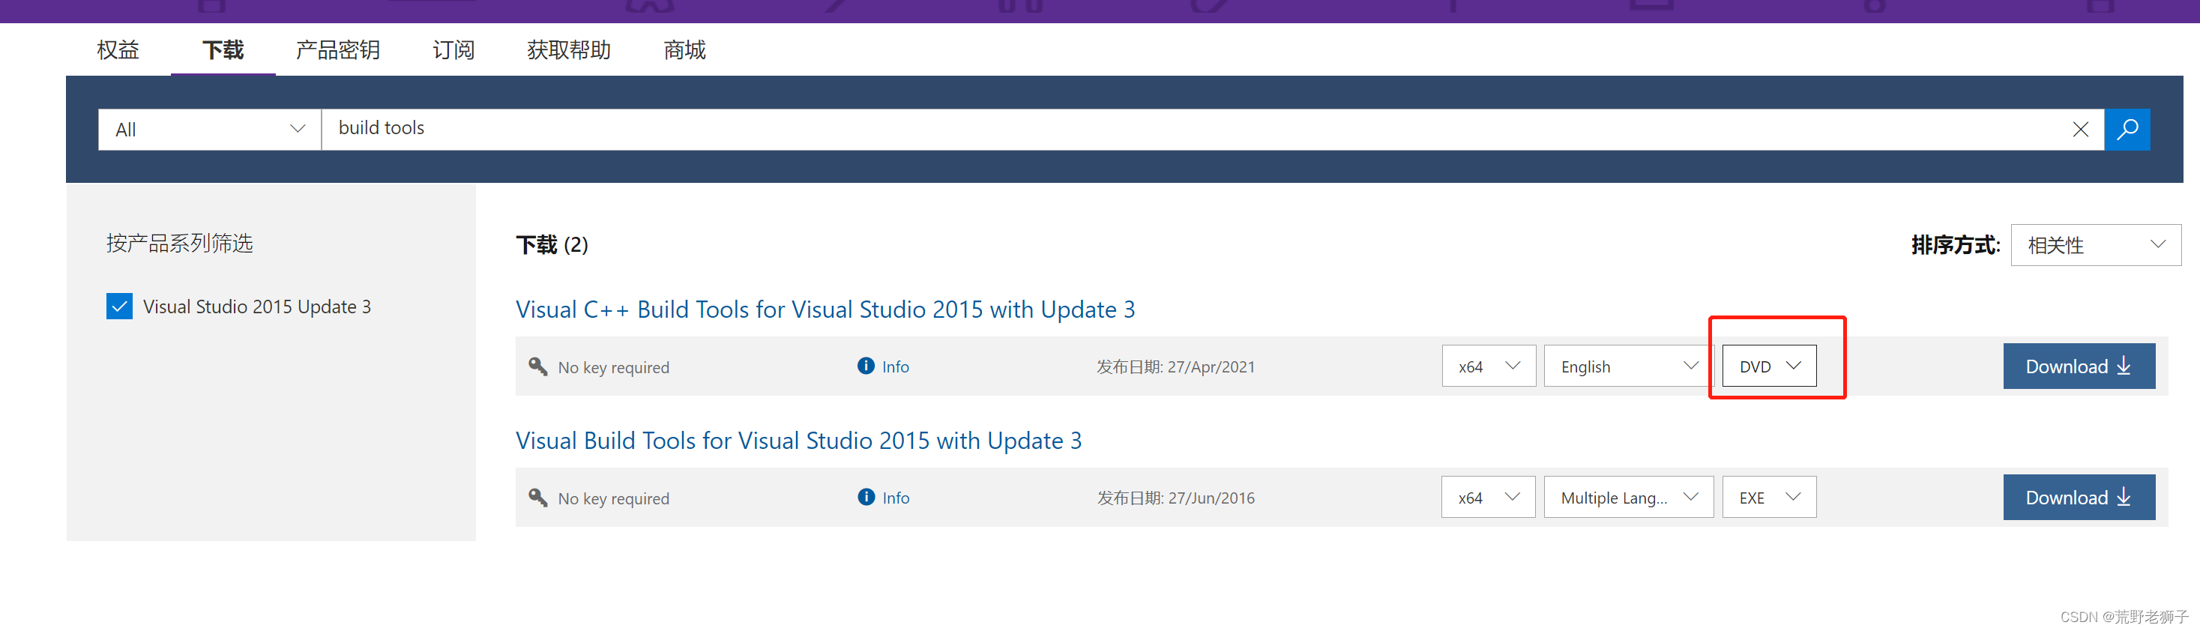Open the 获取帮助 tab
The height and width of the screenshot is (631, 2200).
(569, 50)
